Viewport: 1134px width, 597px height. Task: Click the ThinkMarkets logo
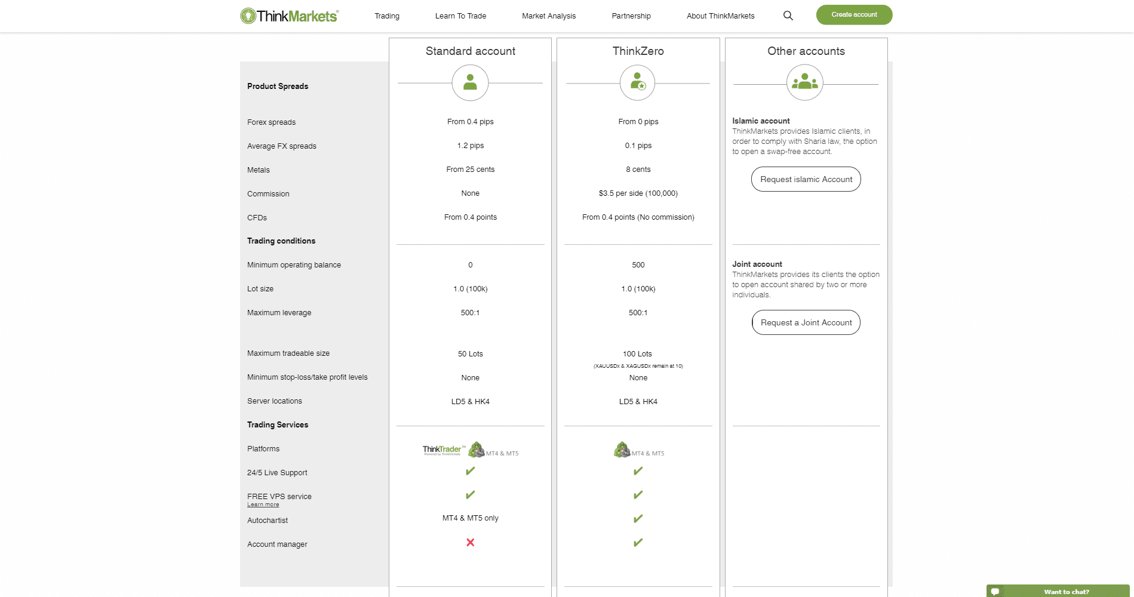[x=289, y=16]
